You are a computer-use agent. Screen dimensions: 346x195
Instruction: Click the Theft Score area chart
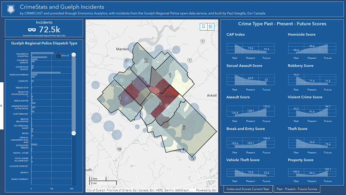pos(312,143)
